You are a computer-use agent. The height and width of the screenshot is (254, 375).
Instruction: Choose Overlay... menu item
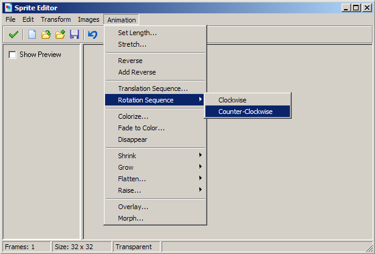[155, 207]
